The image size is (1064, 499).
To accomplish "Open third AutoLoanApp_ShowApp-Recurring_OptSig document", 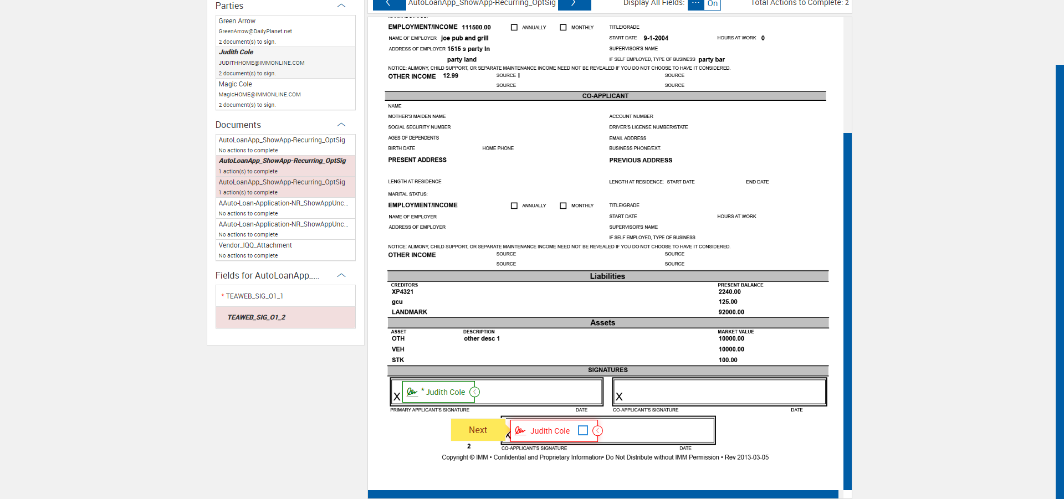I will tap(285, 187).
